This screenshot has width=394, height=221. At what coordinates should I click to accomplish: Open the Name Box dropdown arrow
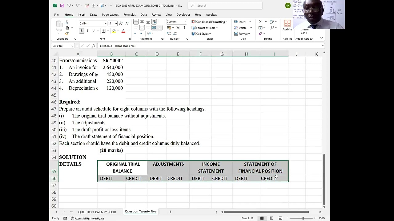coord(72,46)
